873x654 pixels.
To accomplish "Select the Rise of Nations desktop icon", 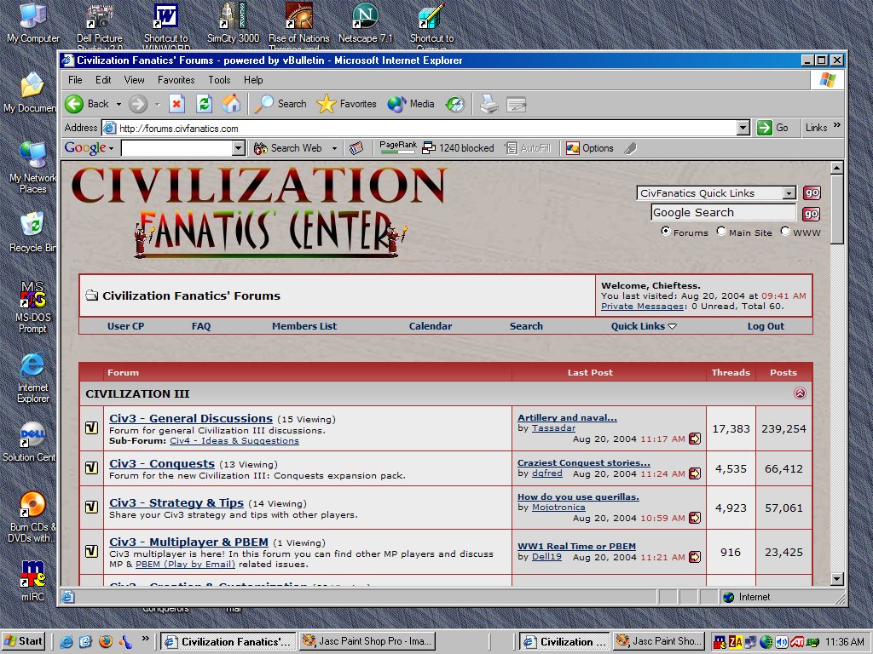I will coord(299,26).
